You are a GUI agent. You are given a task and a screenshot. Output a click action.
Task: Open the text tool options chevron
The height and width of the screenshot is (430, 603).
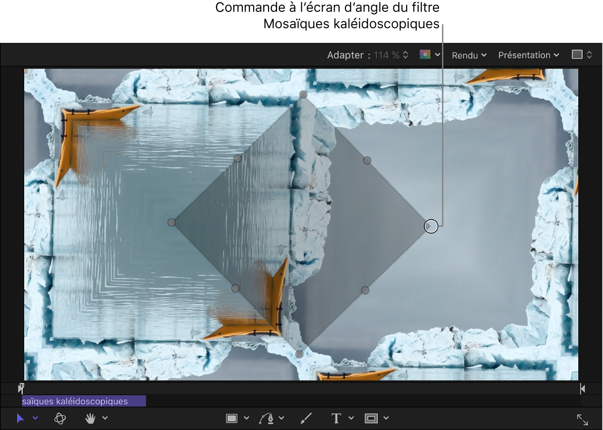click(351, 418)
